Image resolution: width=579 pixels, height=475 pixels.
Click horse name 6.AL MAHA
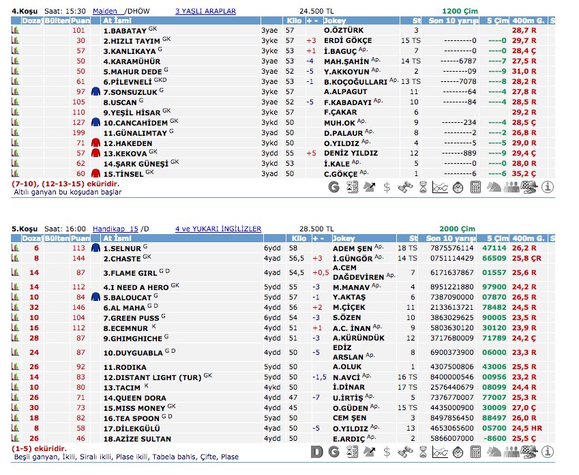[125, 307]
